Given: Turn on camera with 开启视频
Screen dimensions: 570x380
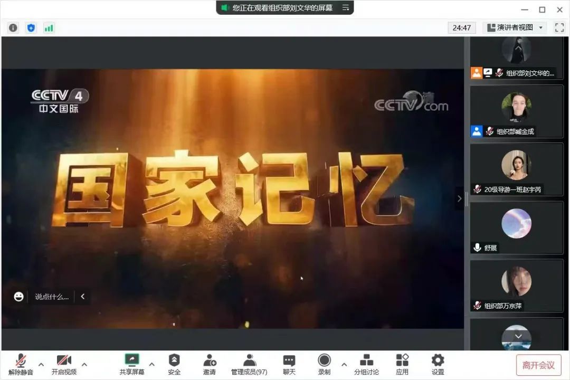Looking at the screenshot, I should point(64,364).
